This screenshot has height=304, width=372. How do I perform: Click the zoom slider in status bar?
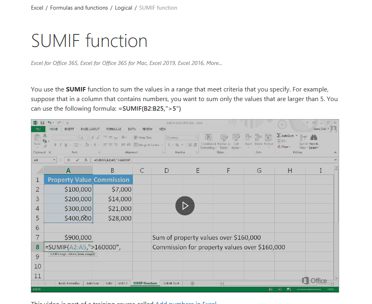click(x=309, y=289)
